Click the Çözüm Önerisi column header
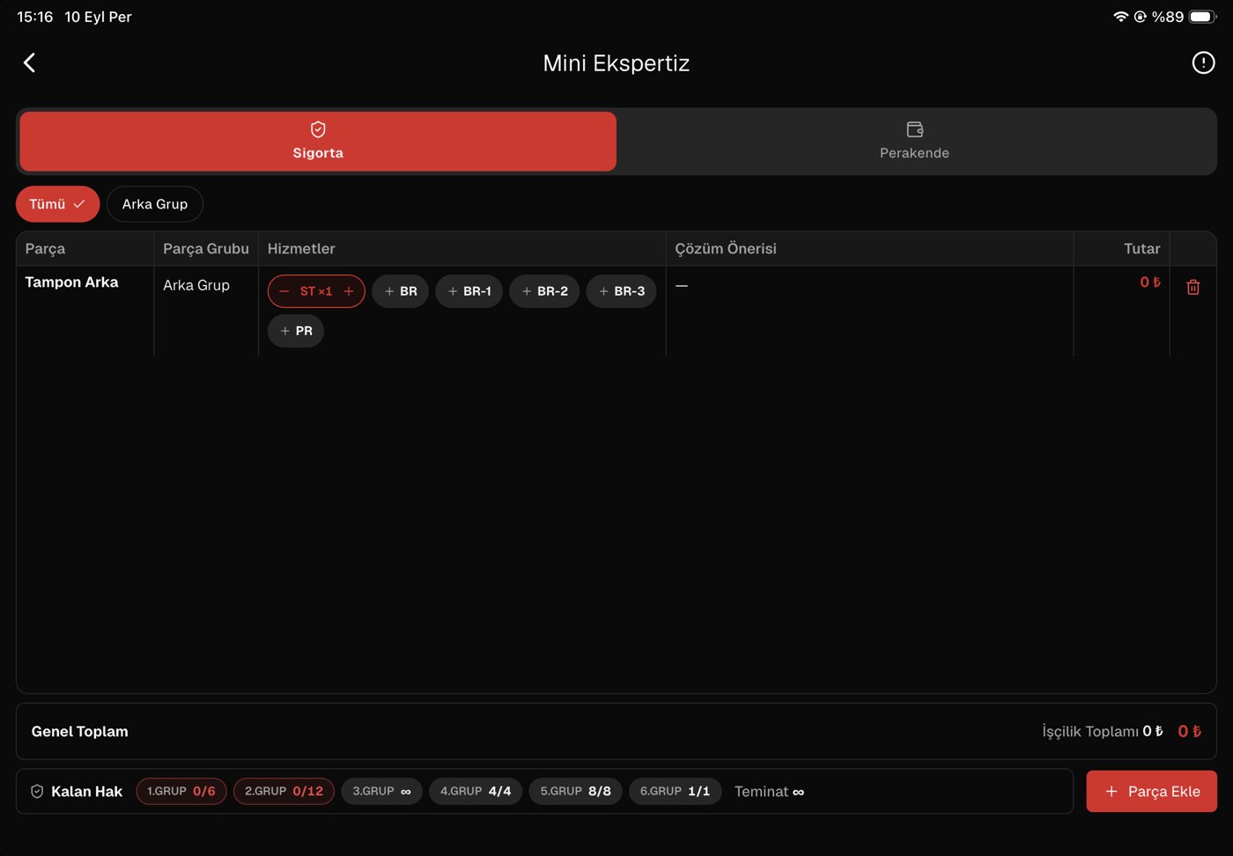Image resolution: width=1233 pixels, height=856 pixels. click(726, 249)
